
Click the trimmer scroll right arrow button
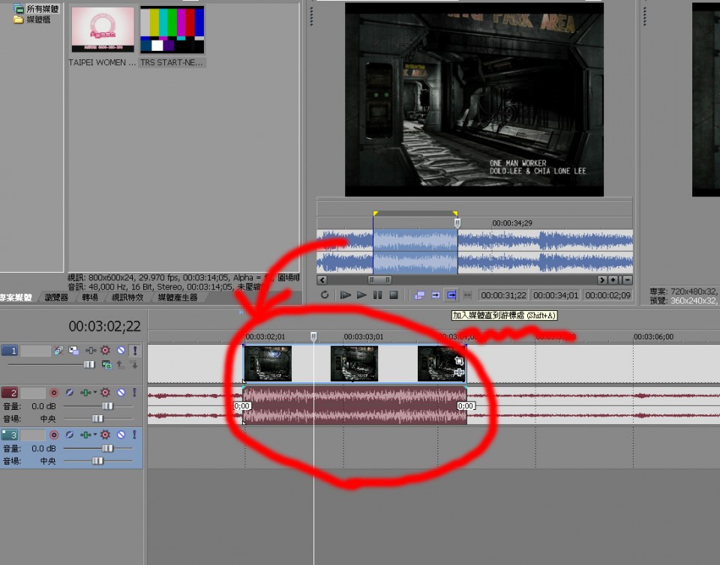pyautogui.click(x=601, y=280)
